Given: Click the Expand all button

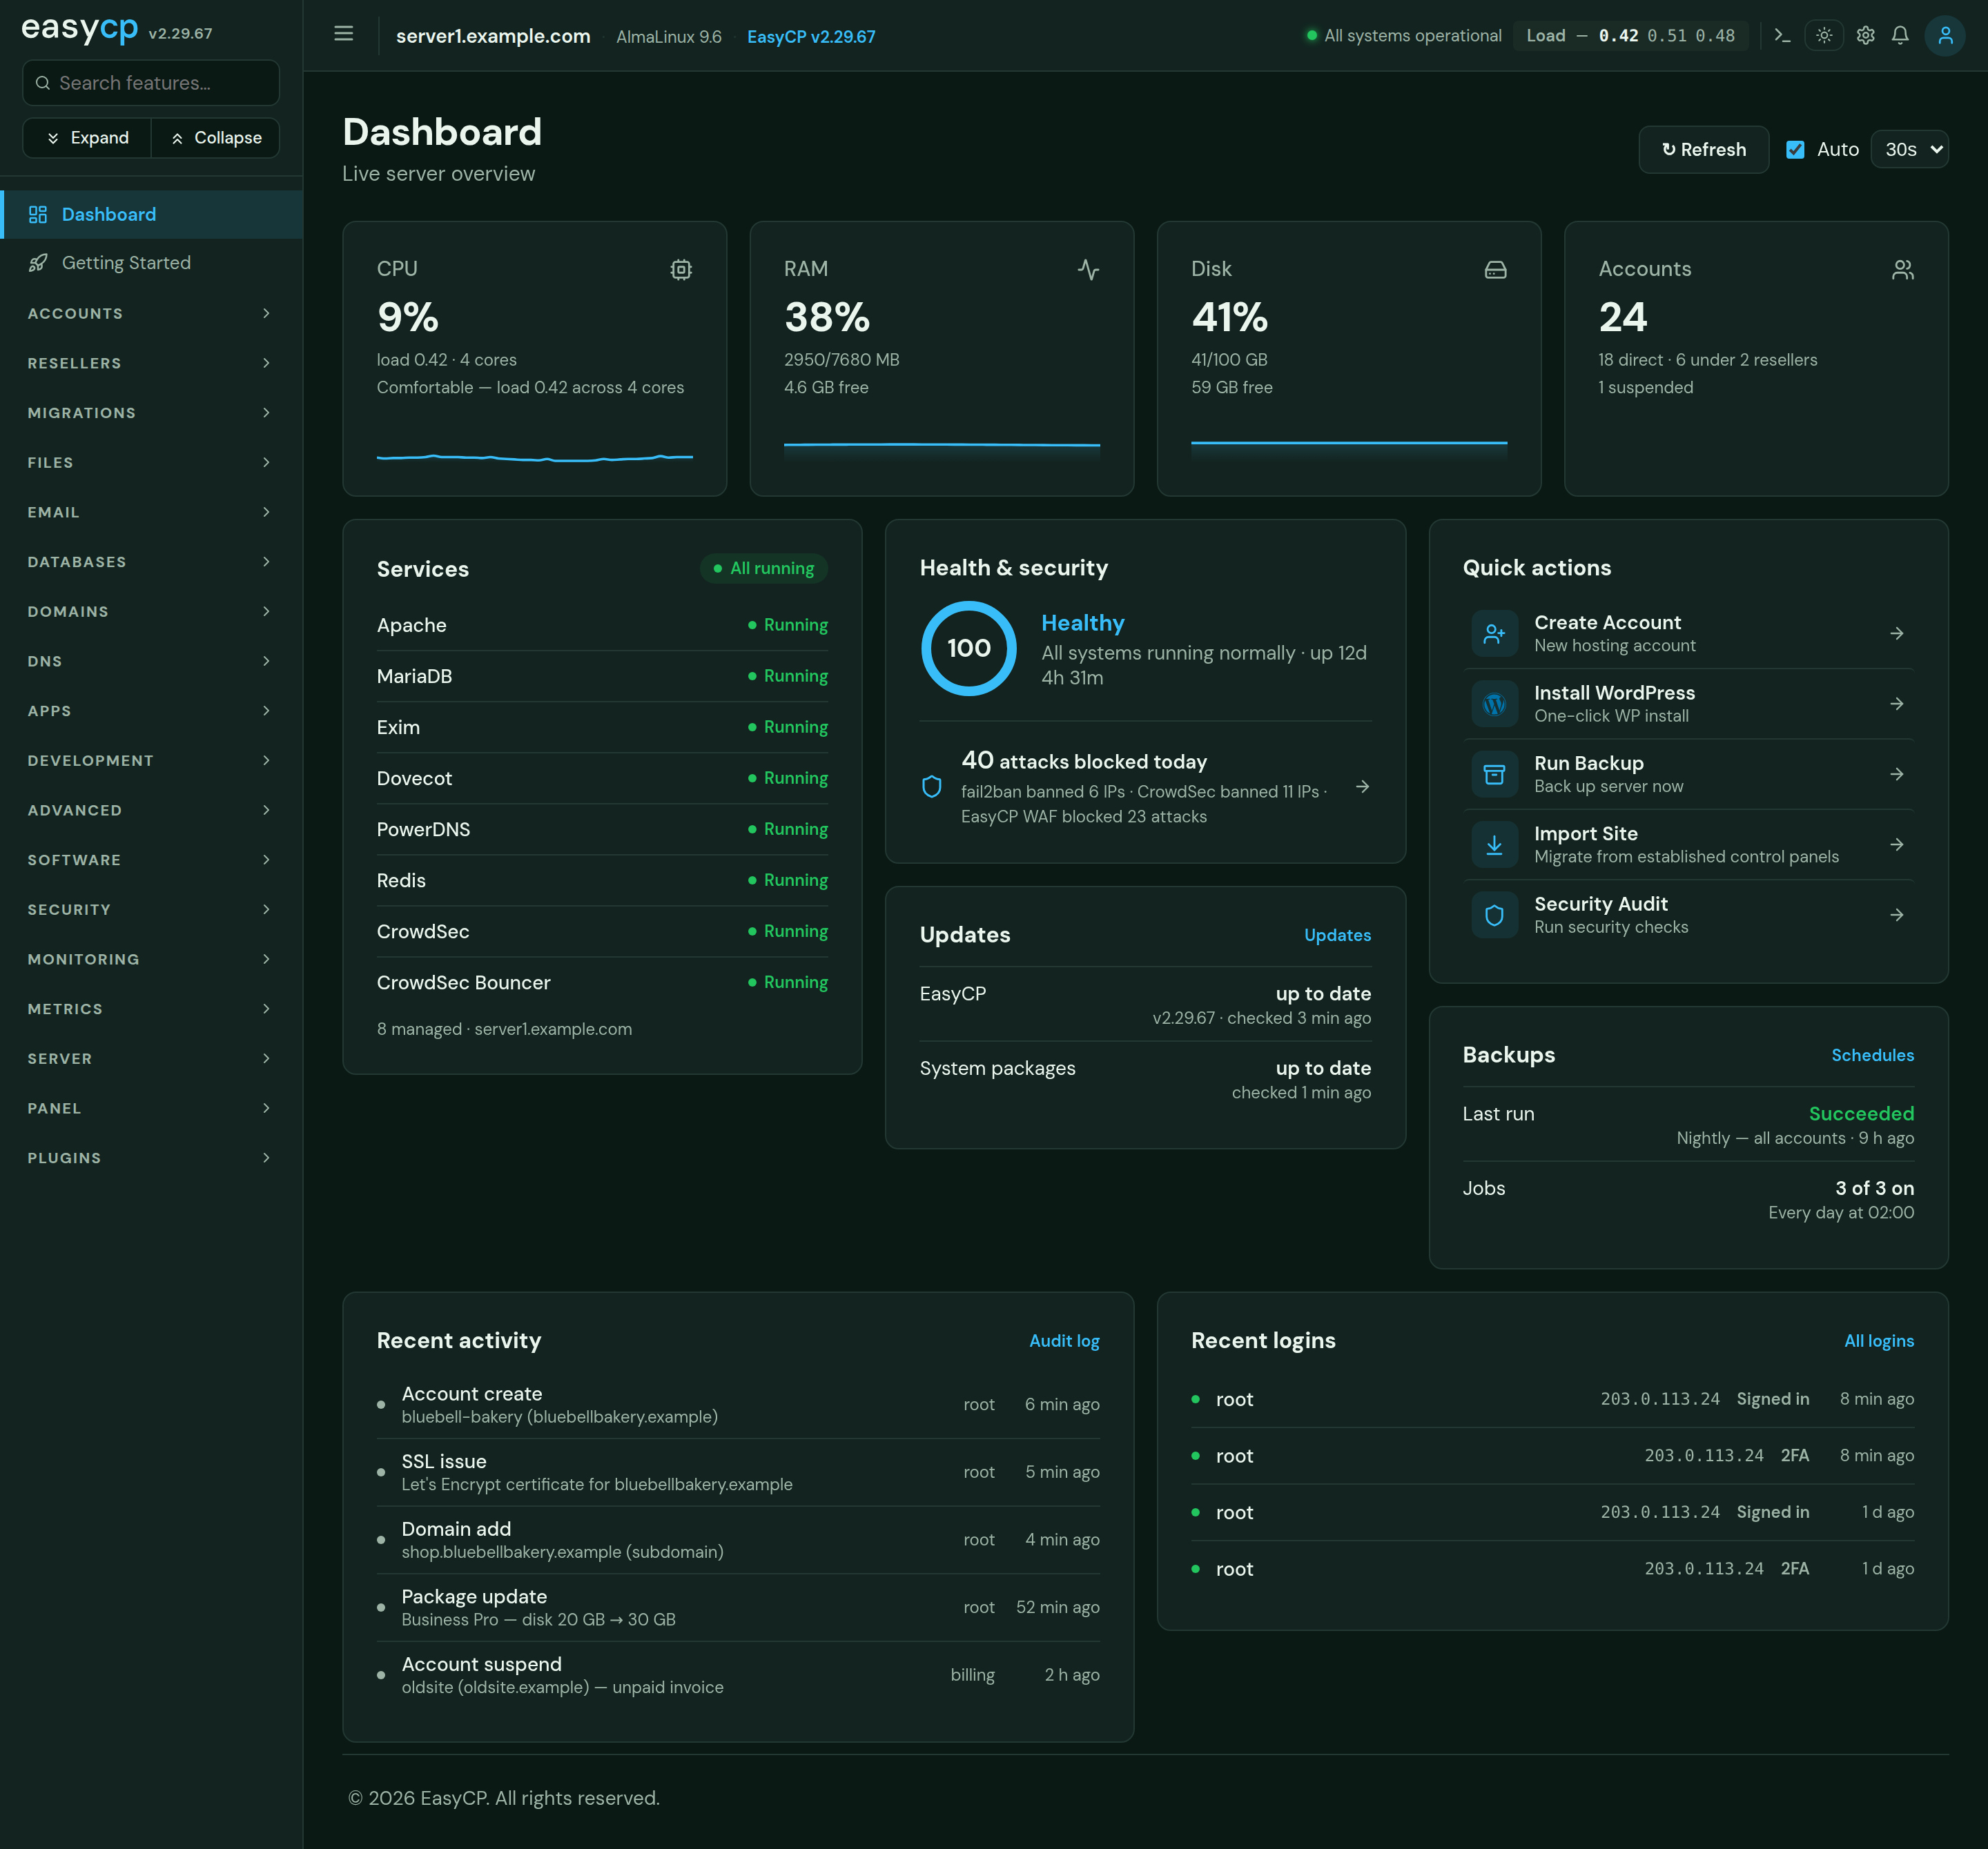Looking at the screenshot, I should point(87,138).
